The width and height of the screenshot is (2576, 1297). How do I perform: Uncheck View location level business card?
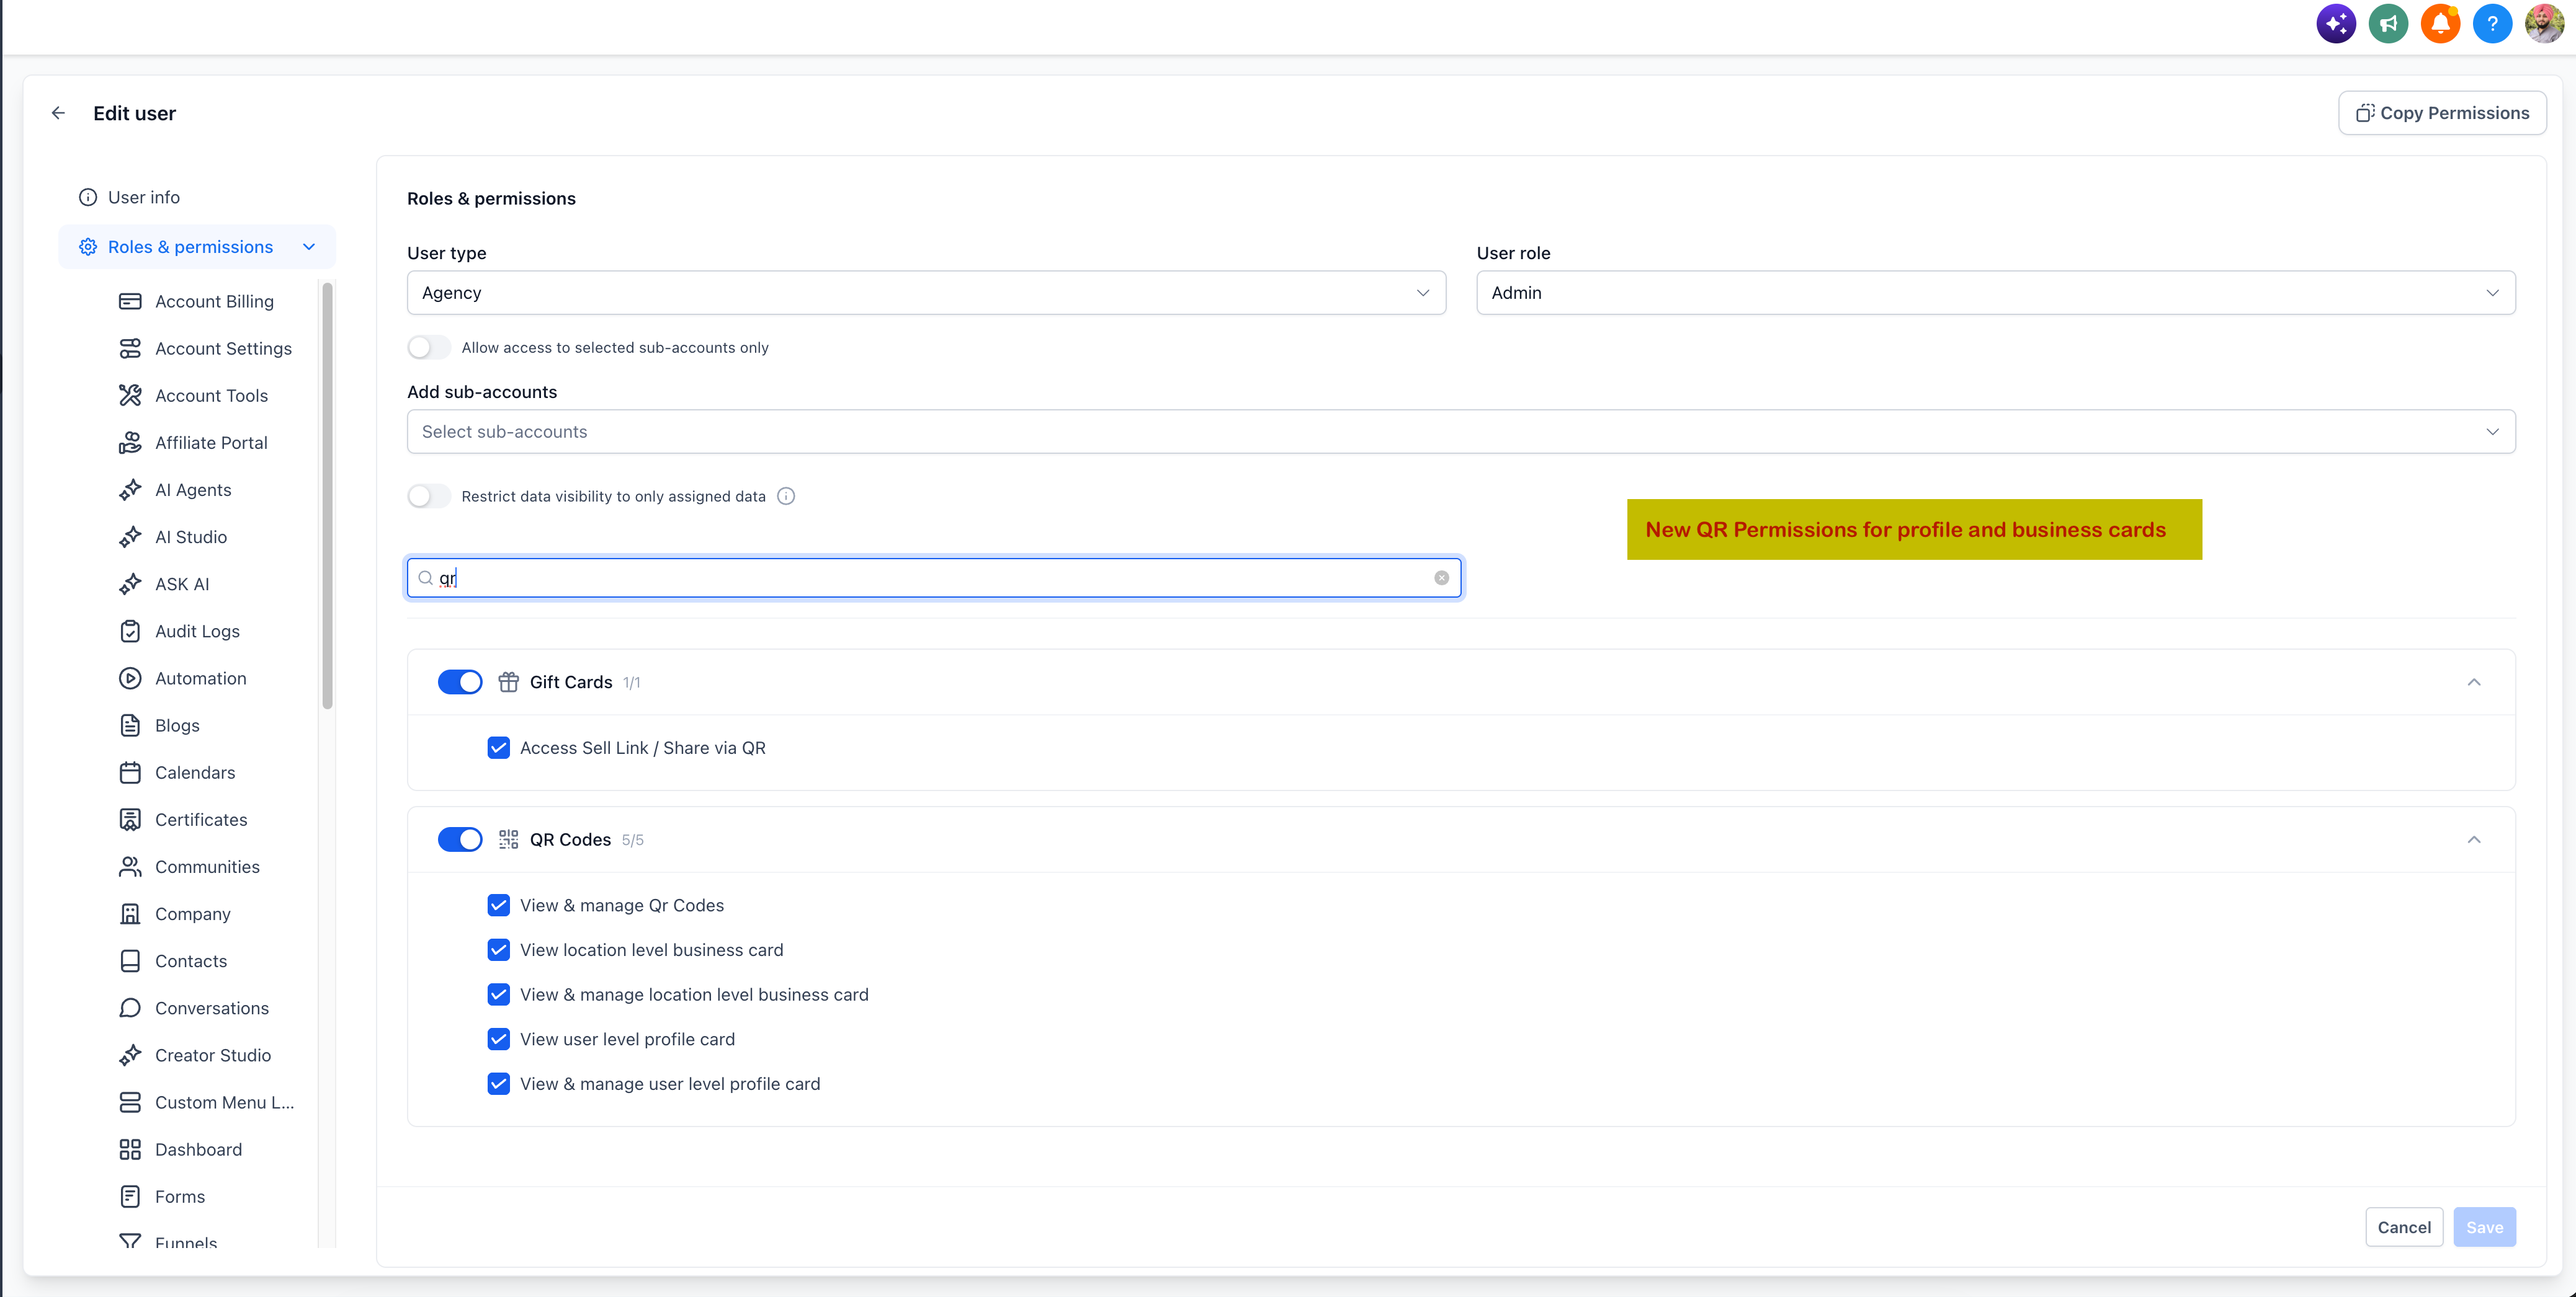498,950
